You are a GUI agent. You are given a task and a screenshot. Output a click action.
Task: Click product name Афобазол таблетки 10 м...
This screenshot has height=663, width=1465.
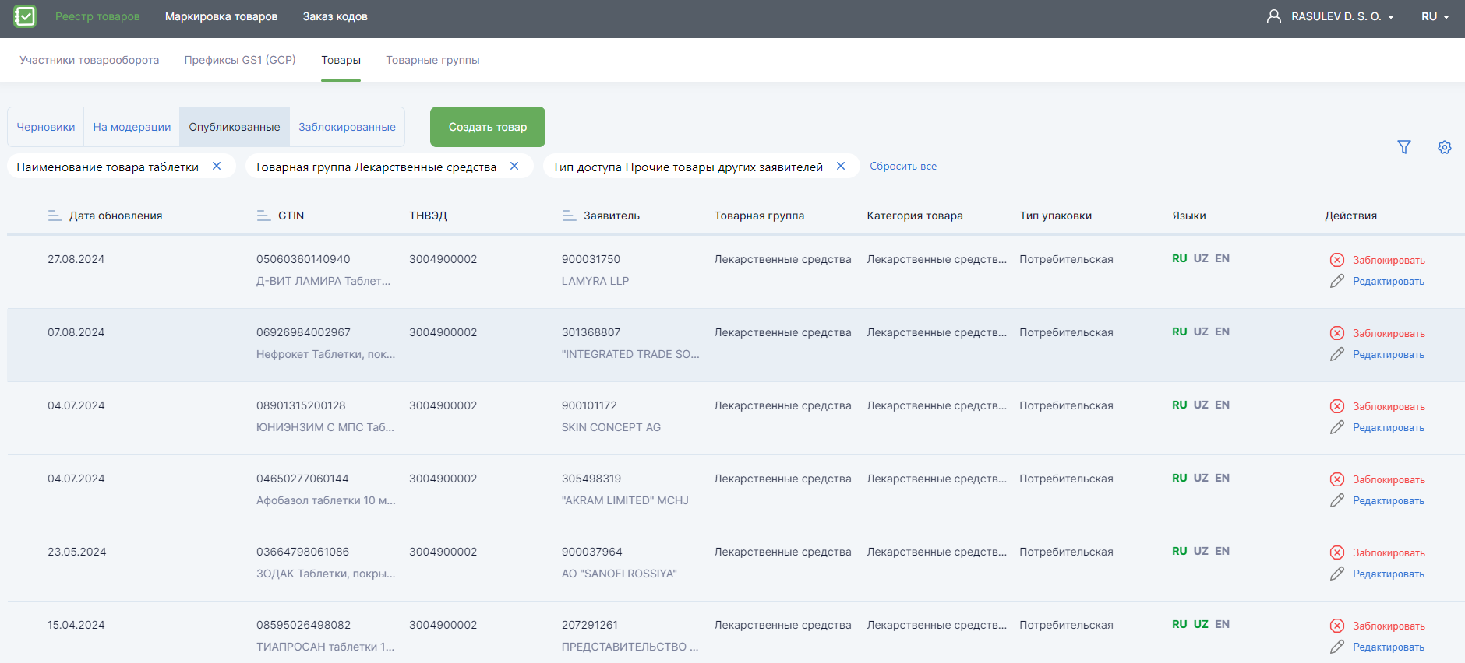(x=326, y=500)
